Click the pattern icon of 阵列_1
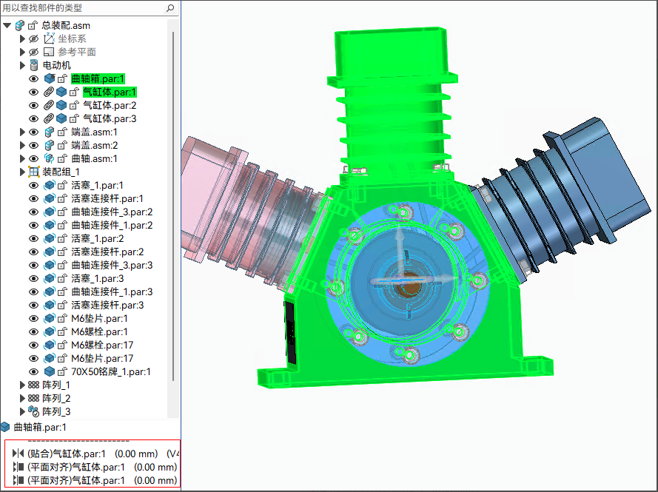Screen dimensions: 658x492 click(x=33, y=385)
